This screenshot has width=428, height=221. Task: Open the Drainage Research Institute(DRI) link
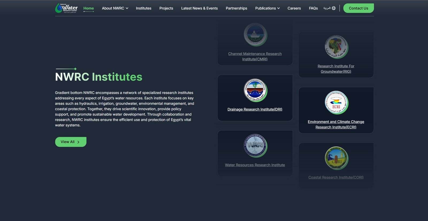click(255, 109)
